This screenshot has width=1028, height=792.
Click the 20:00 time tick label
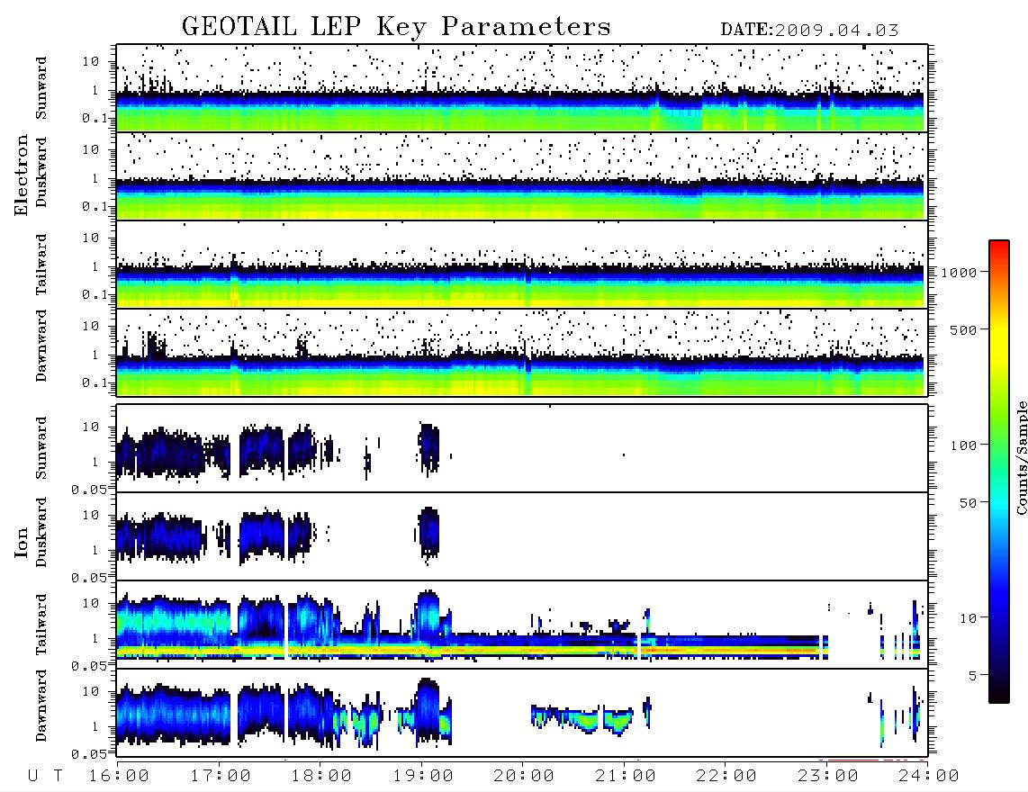point(524,777)
